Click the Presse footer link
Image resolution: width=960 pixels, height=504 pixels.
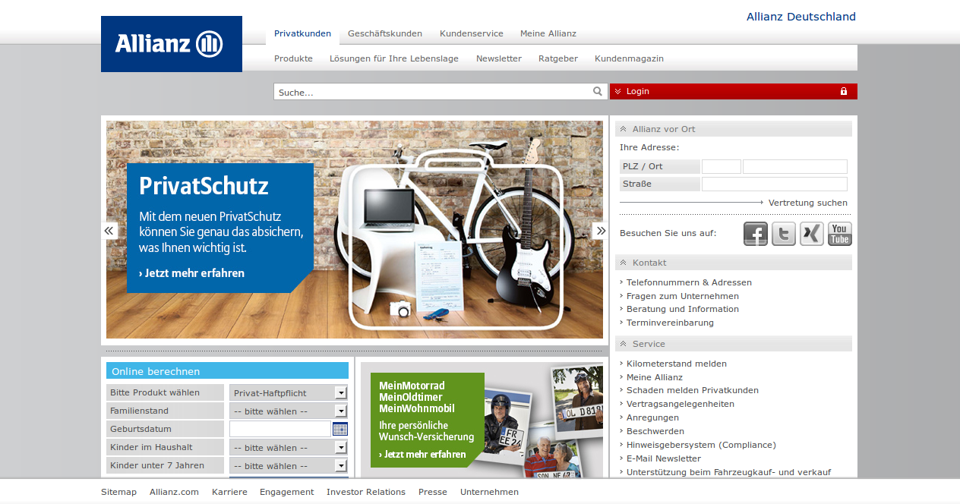point(433,492)
